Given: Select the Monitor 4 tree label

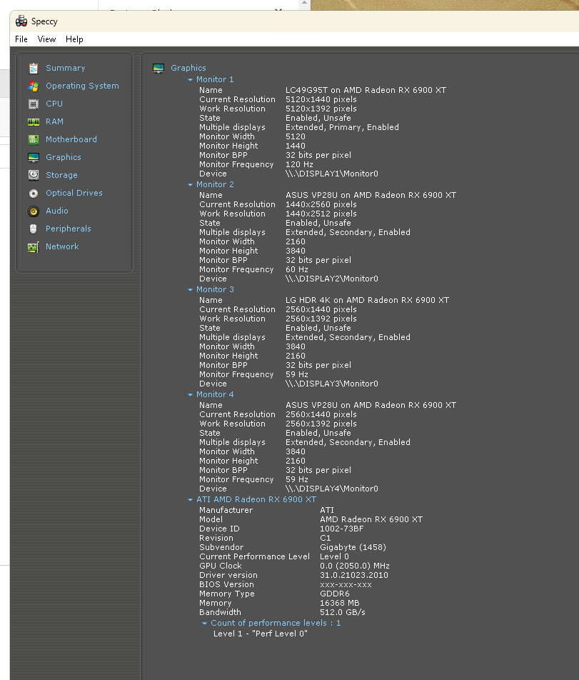Looking at the screenshot, I should [215, 394].
